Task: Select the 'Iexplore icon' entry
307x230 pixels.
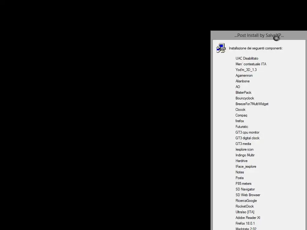Action: [x=245, y=149]
